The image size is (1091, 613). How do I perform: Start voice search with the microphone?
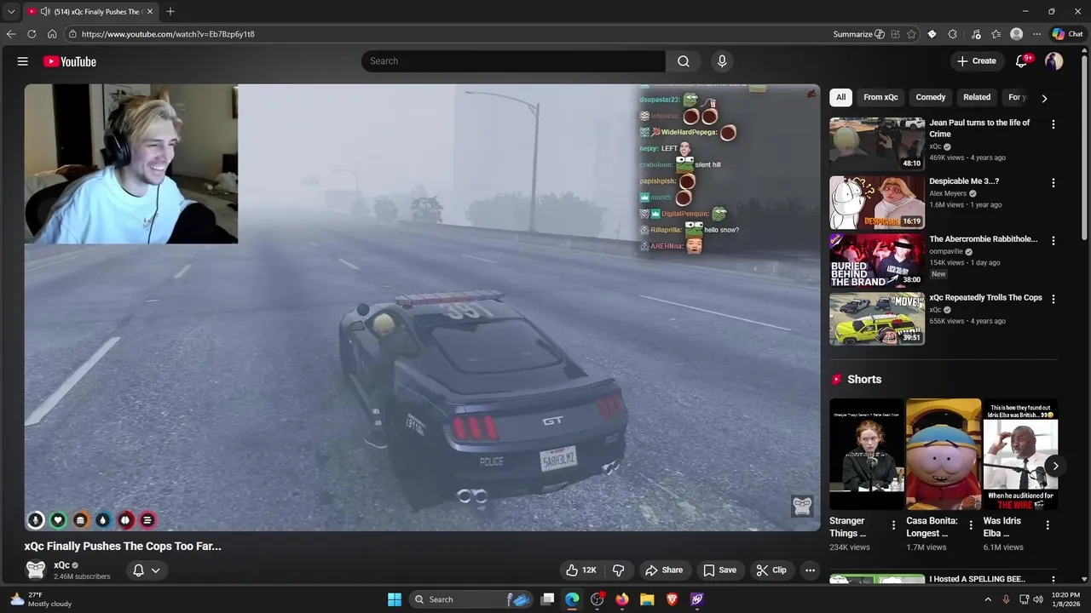(x=722, y=61)
